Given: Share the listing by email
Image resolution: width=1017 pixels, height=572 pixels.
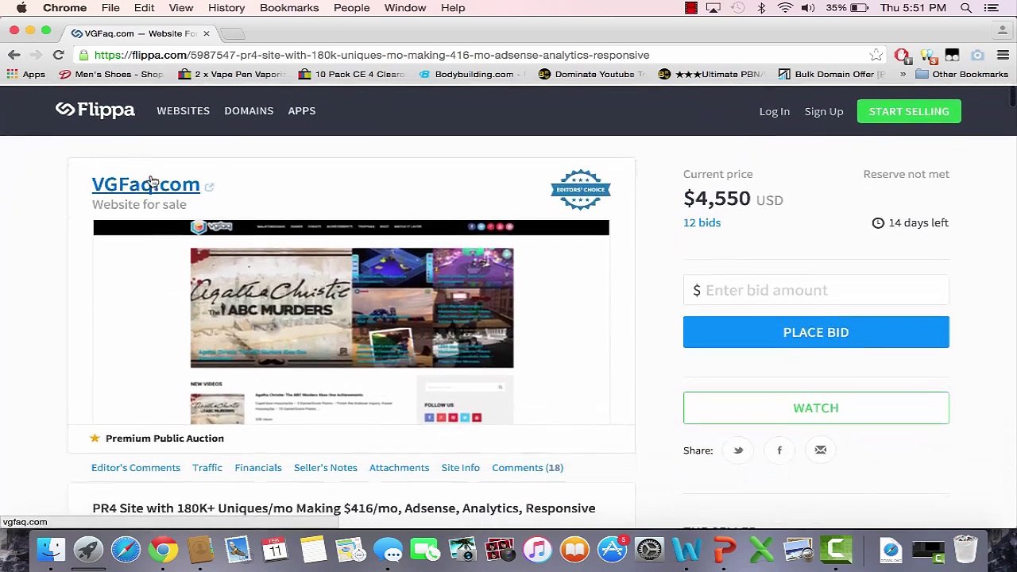Looking at the screenshot, I should click(x=821, y=450).
